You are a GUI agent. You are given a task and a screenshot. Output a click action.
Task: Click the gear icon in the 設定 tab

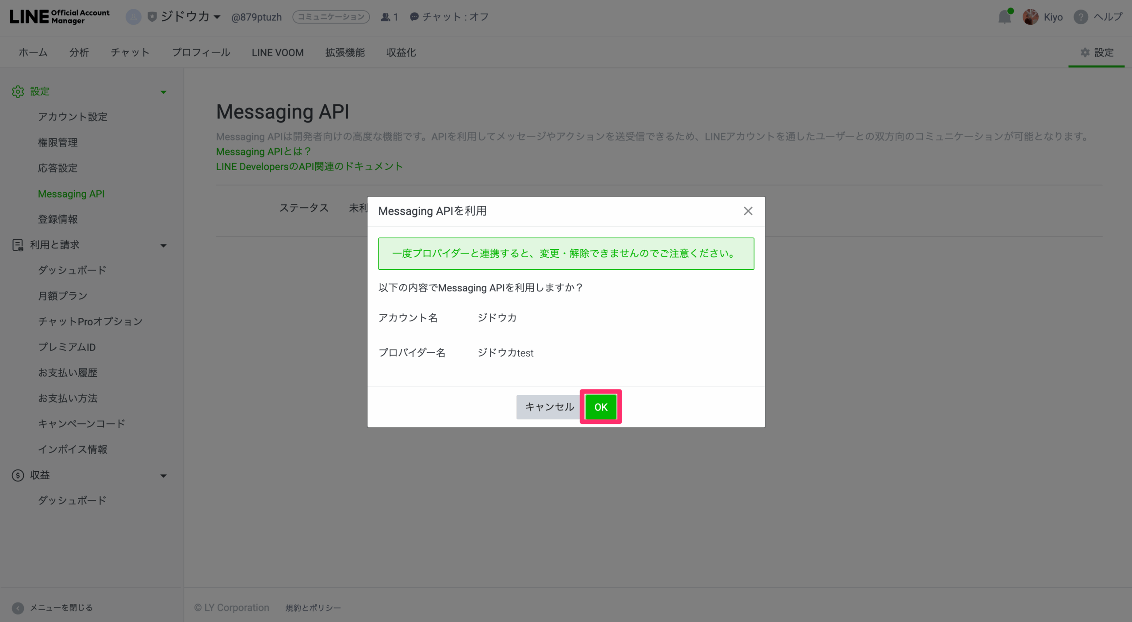(x=1085, y=53)
